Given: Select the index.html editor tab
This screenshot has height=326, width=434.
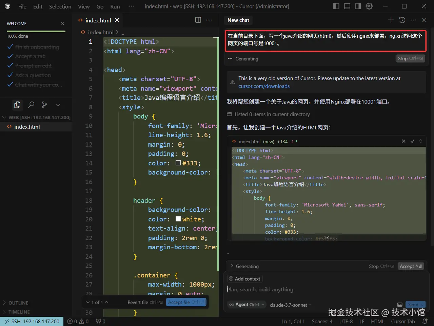Looking at the screenshot, I should click(x=98, y=20).
